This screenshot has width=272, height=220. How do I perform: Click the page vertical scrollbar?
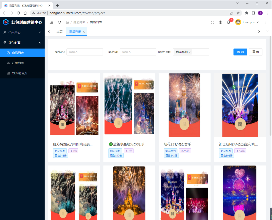click(x=270, y=86)
